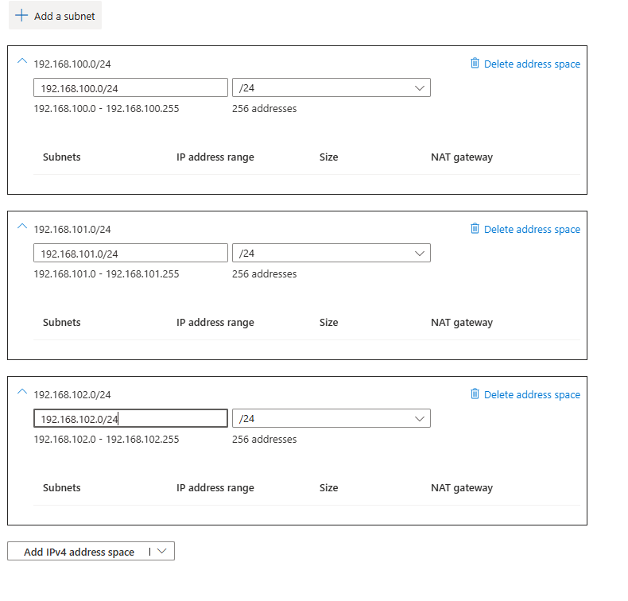Open the /24 size dropdown for 192.168.100.0

(331, 87)
